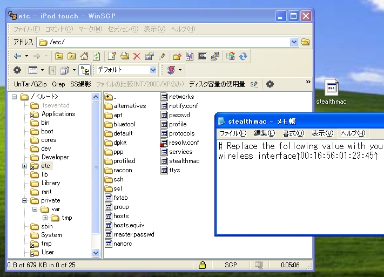
Task: Expand the tmp subfolder under var
Action: [x=45, y=218]
